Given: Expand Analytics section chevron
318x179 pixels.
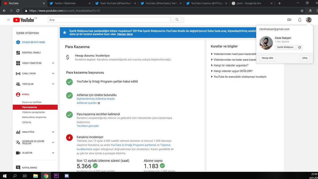Looking at the screenshot, I should pos(53,132).
